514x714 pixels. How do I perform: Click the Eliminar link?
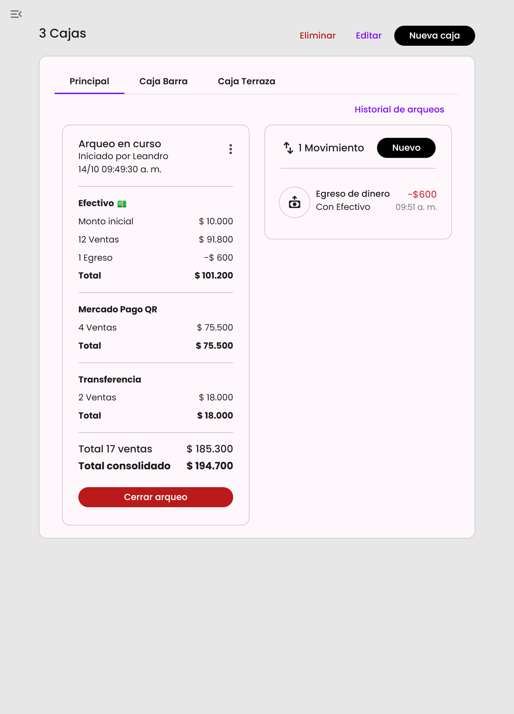pos(317,36)
